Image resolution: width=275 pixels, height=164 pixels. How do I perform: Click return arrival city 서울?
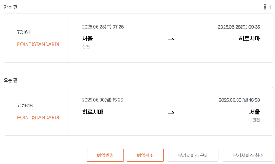(x=255, y=112)
